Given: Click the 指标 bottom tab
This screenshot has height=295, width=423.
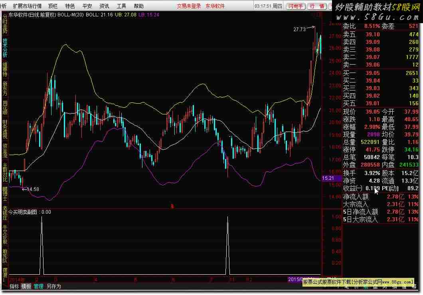Looking at the screenshot, I should pos(14,286).
